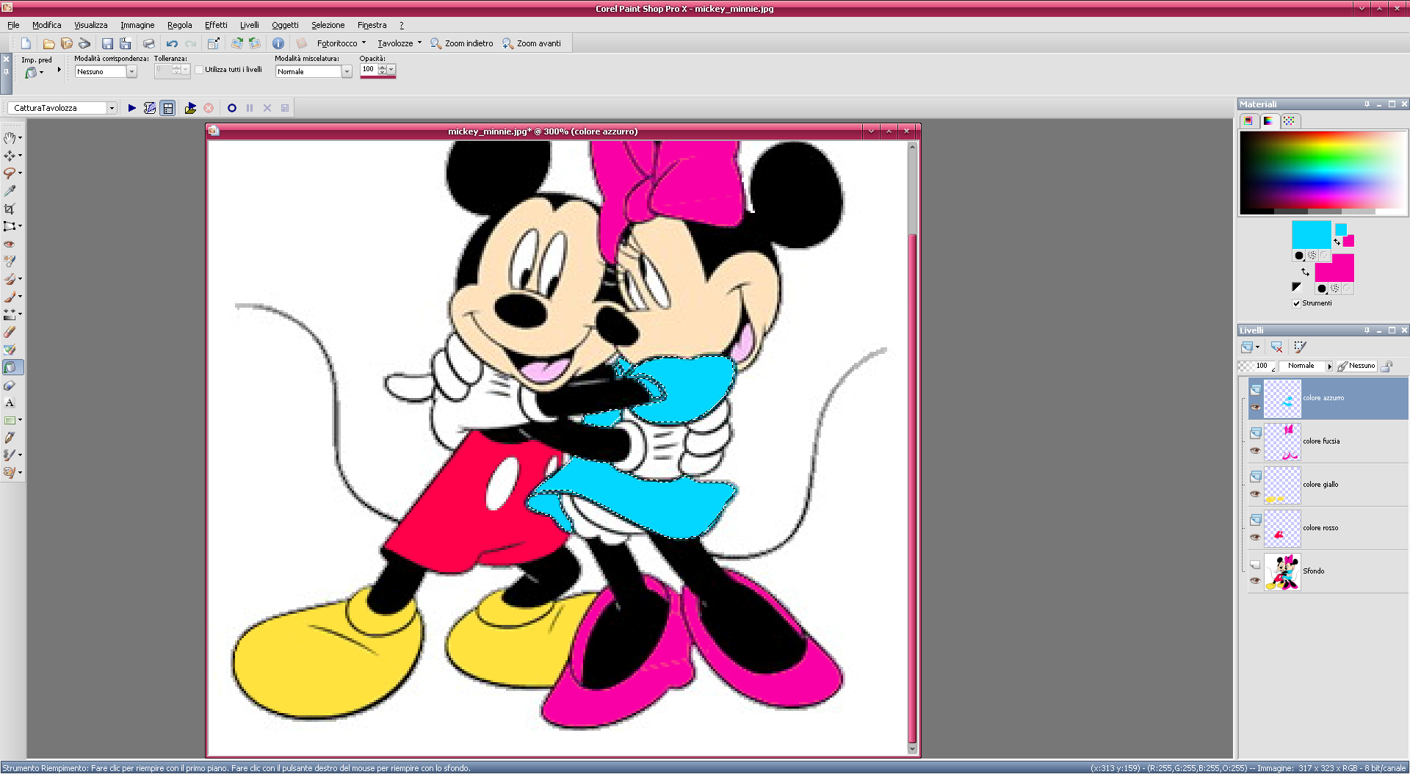
Task: Click the Edit script icon
Action: pos(150,108)
